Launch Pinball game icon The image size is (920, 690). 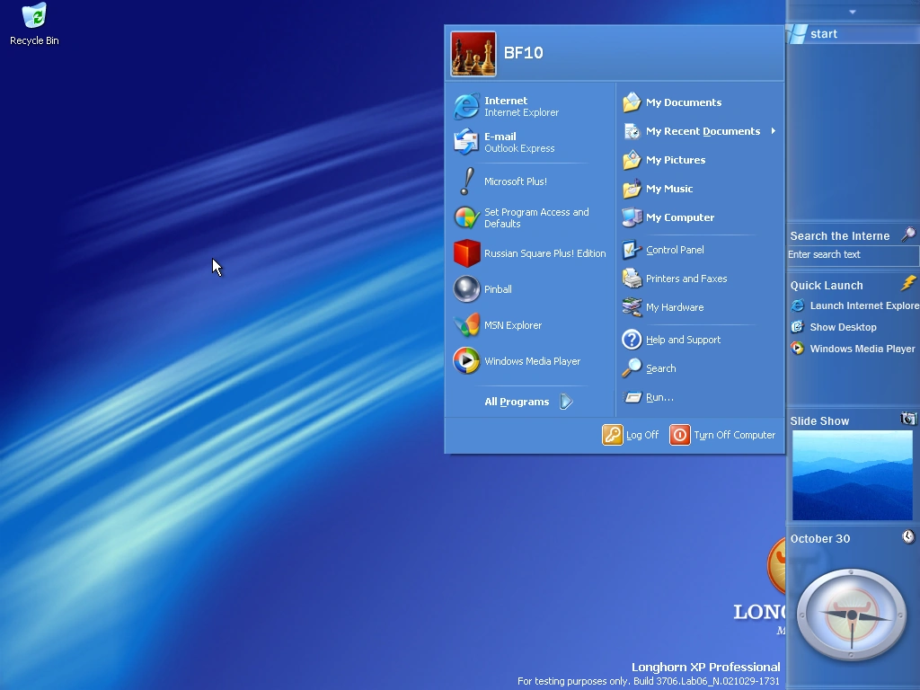(x=466, y=289)
